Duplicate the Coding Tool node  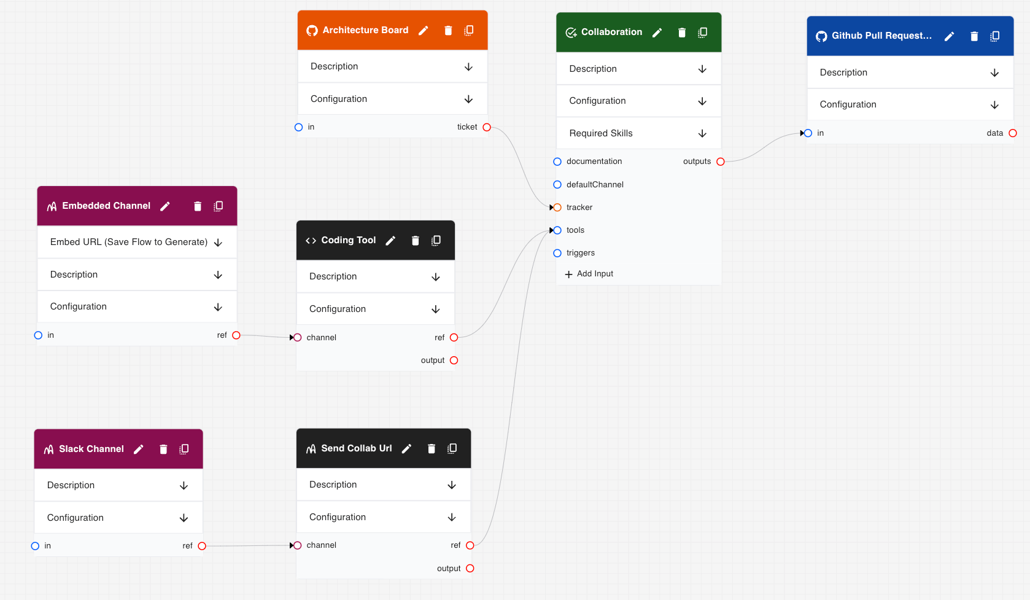pos(436,241)
